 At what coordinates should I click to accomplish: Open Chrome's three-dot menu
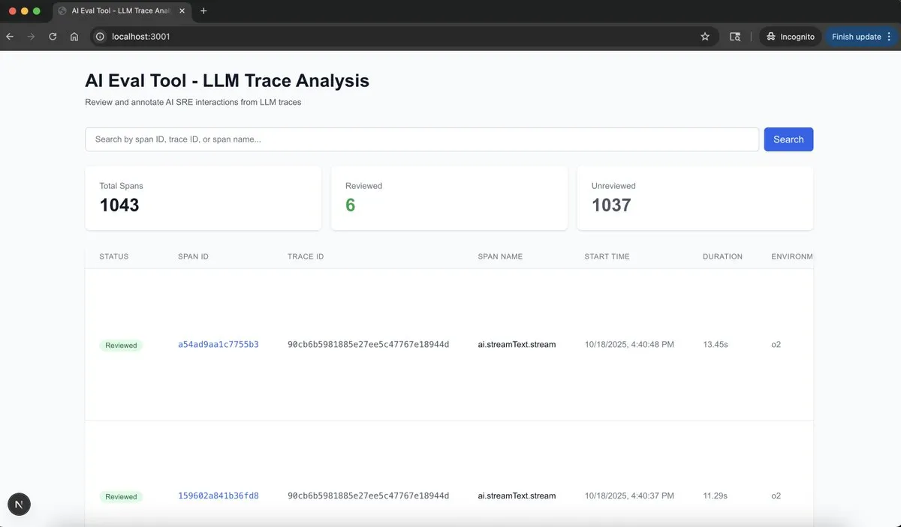pos(889,36)
